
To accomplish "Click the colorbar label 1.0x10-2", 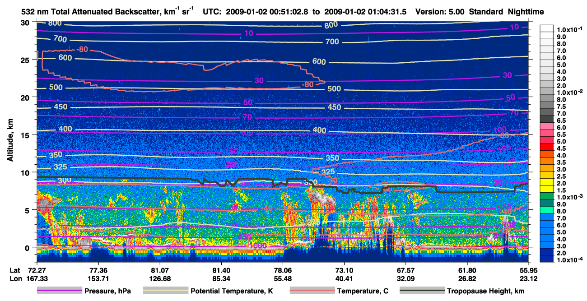I will (570, 92).
